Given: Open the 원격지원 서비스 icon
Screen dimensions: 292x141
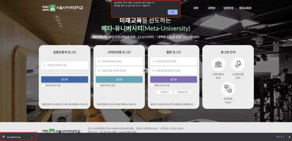Looking at the screenshot, I should [x=228, y=88].
